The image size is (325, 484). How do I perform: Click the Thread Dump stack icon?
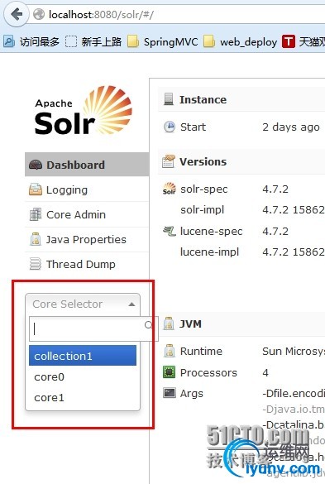pos(36,264)
